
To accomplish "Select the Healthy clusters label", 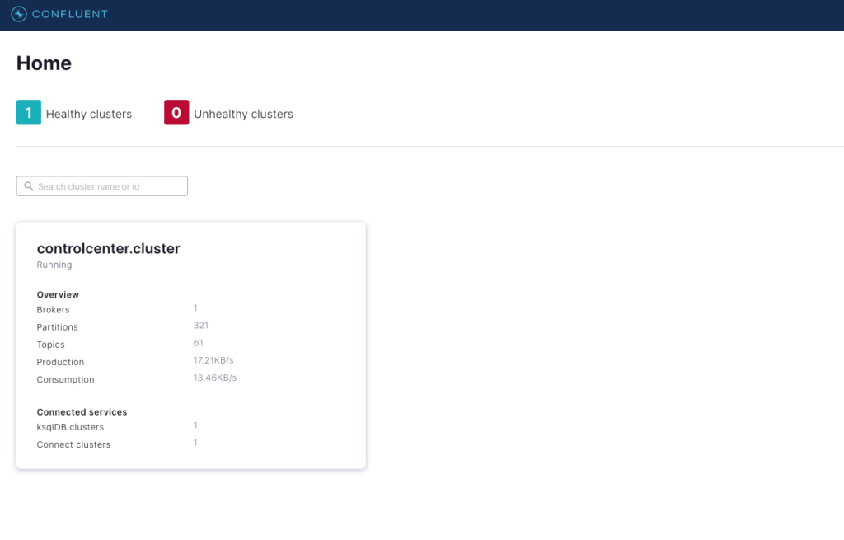I will pos(89,114).
